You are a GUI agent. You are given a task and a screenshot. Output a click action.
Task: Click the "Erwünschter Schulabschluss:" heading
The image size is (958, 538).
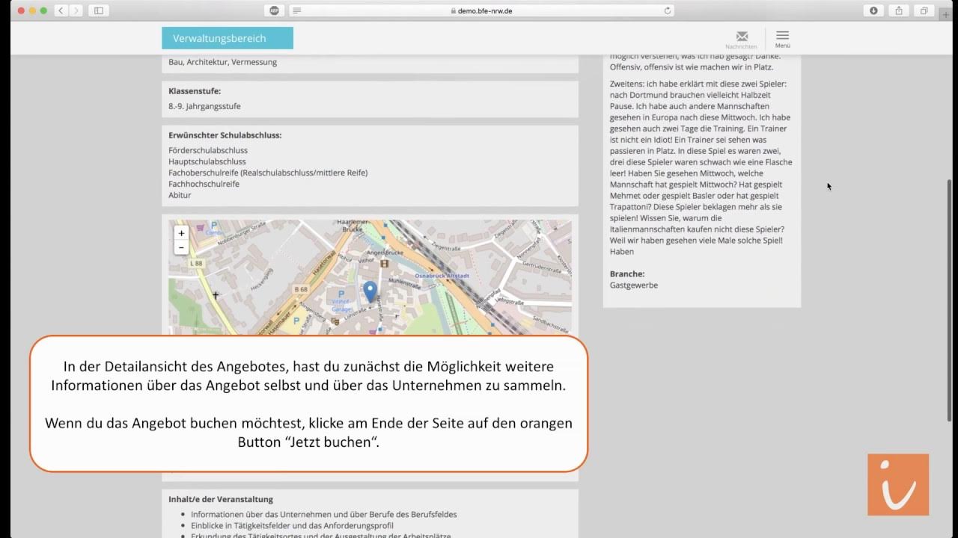click(225, 135)
